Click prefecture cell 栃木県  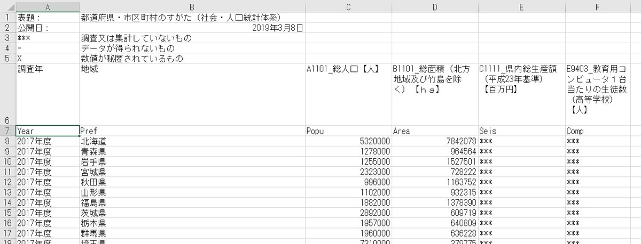coord(192,223)
